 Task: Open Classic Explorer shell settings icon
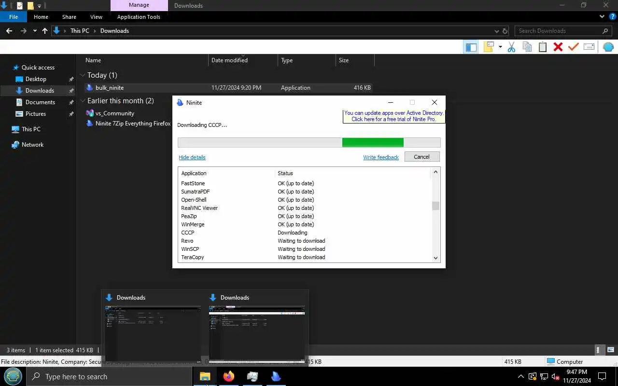tap(608, 47)
